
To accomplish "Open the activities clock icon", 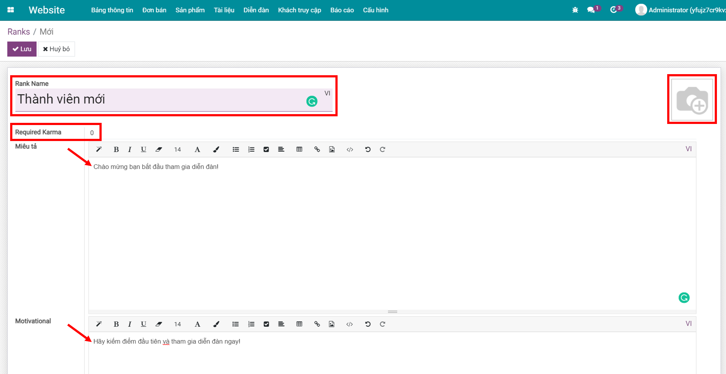I will pyautogui.click(x=613, y=10).
